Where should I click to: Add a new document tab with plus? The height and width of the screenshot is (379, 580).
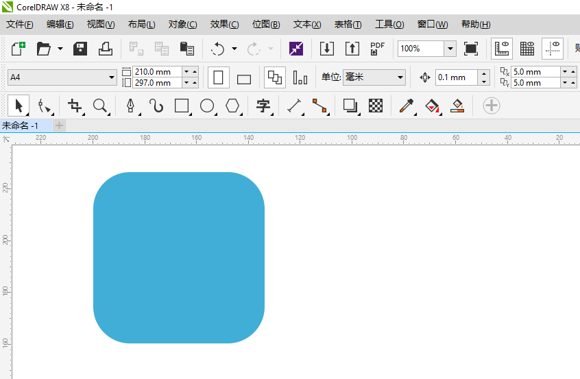(x=59, y=125)
